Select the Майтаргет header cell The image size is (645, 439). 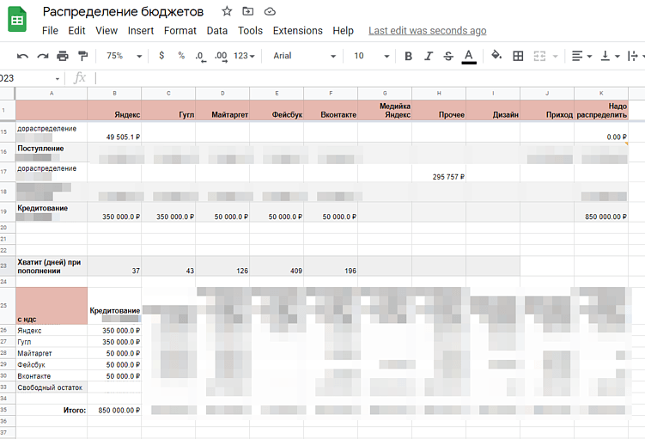tap(222, 110)
